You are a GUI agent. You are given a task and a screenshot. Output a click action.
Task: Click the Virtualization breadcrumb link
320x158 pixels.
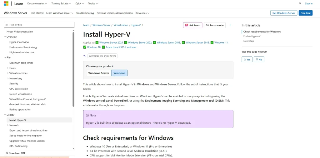coord(121,25)
